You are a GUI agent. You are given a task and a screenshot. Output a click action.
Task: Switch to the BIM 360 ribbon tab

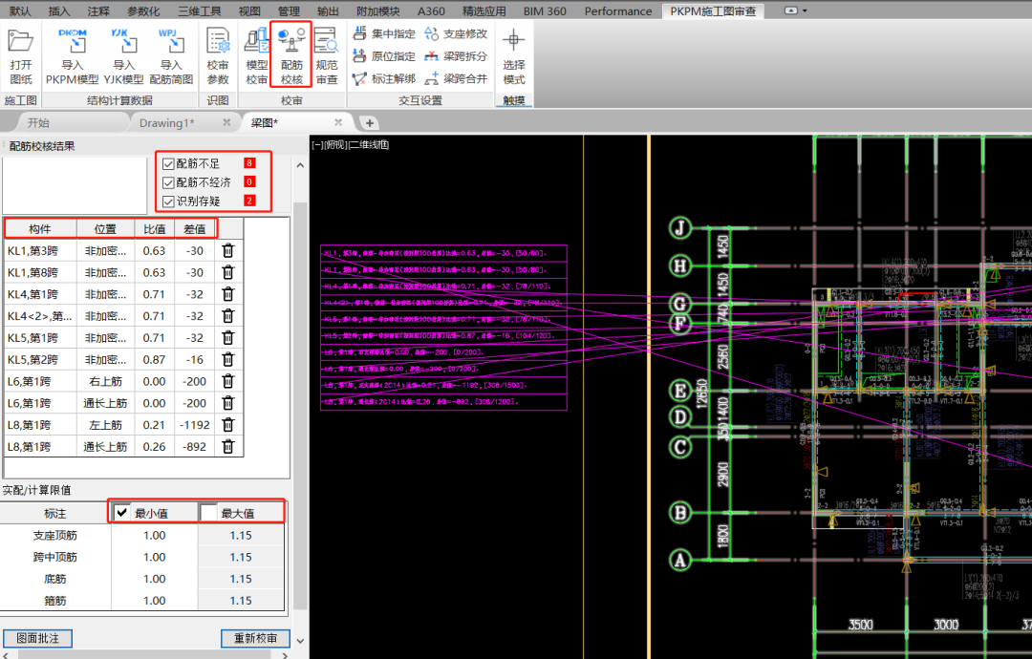545,11
